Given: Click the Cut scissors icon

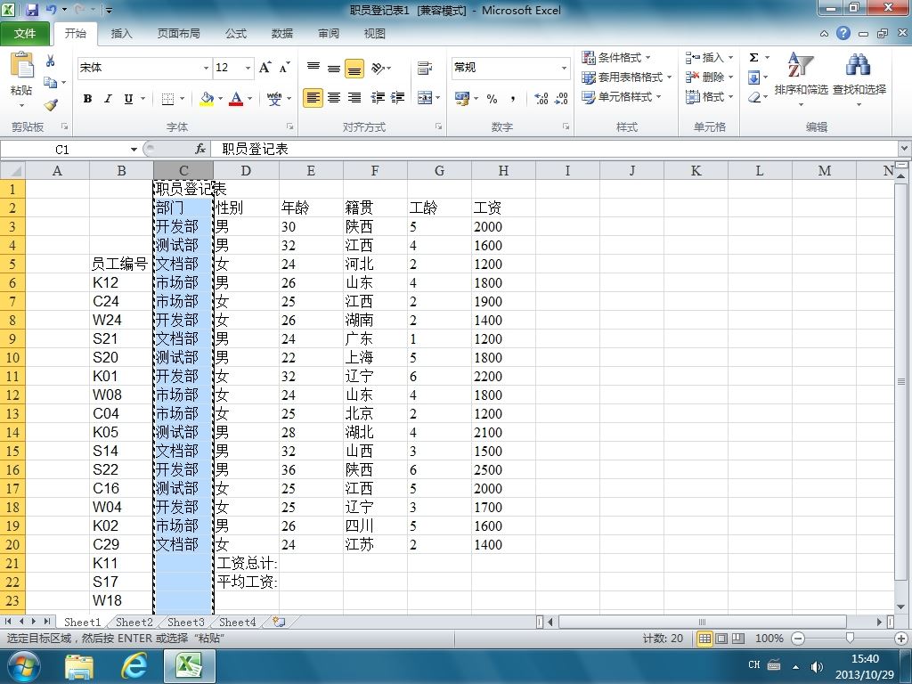Looking at the screenshot, I should 51,61.
